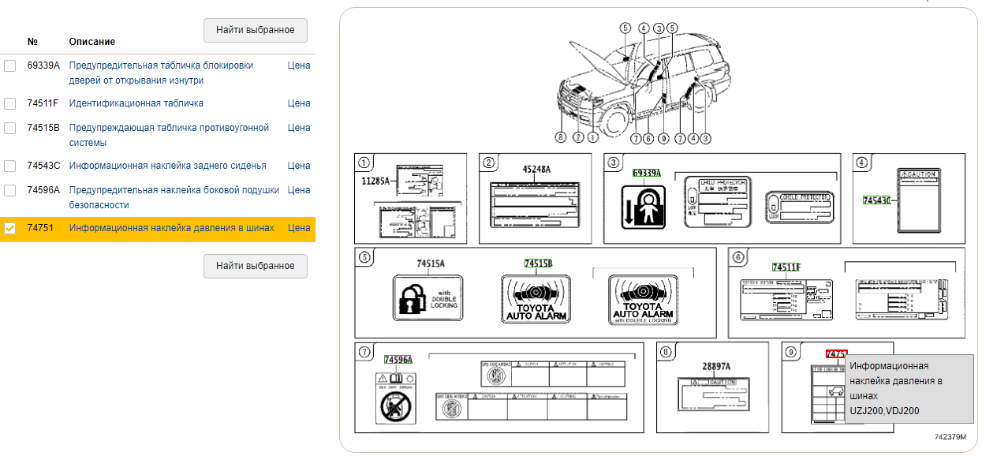
Task: Check the box for part 69339A
Action: 10,66
